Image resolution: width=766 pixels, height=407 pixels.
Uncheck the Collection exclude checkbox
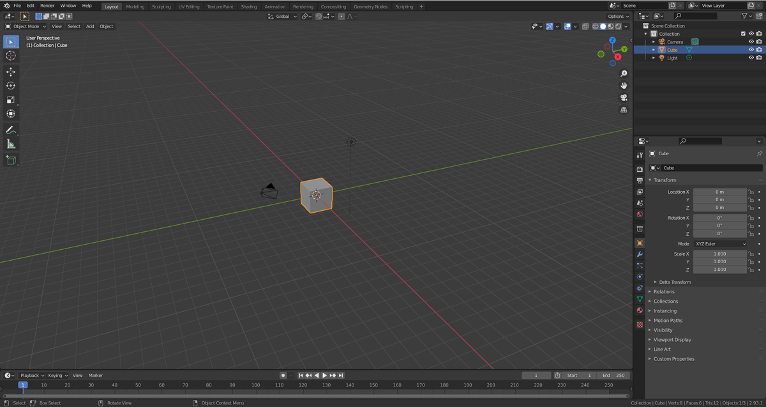pos(743,34)
